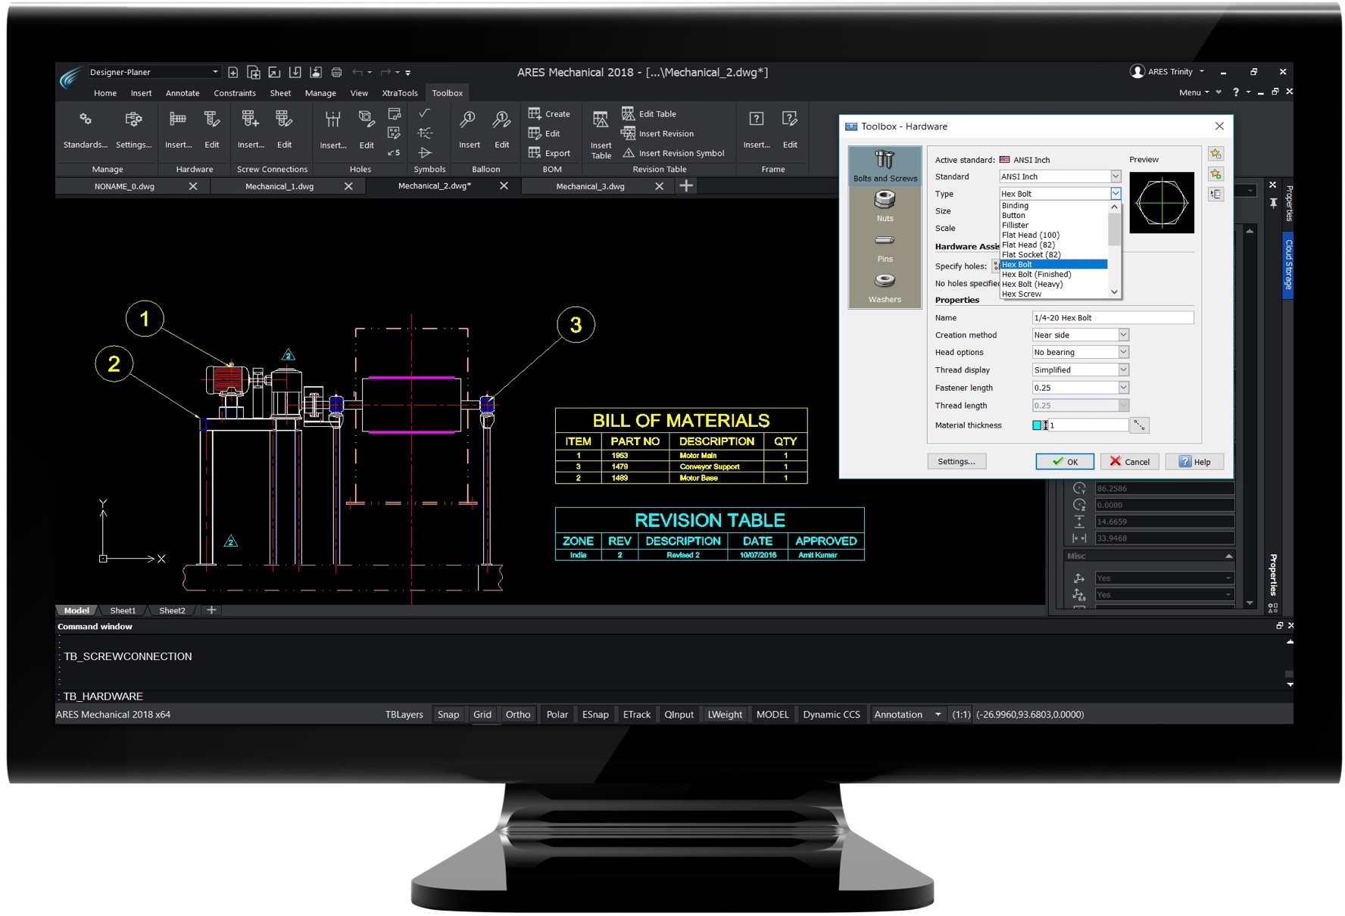Click the new drawing icon in quick access toolbar
Image resolution: width=1345 pixels, height=916 pixels.
point(233,73)
